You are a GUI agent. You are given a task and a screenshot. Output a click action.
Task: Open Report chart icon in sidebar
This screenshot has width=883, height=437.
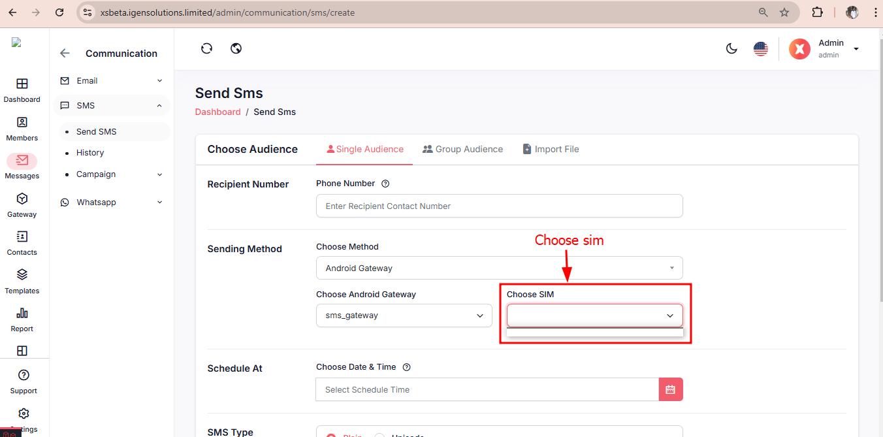[22, 319]
